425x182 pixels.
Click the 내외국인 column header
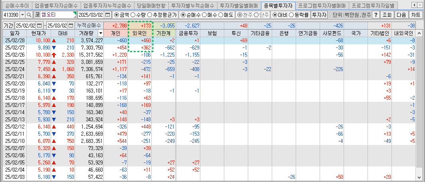[x=403, y=34]
